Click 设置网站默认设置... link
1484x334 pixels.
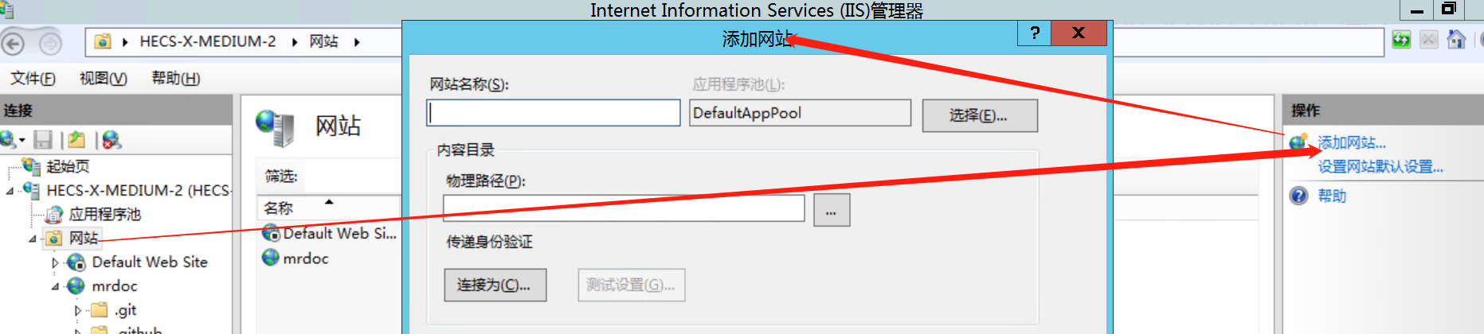tap(1380, 166)
